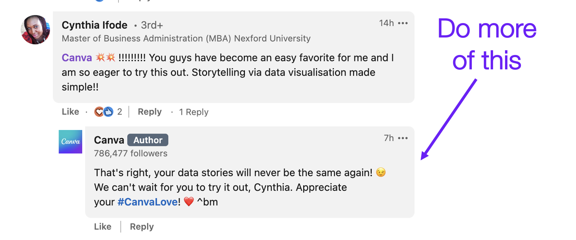Open the Canva company name link
The width and height of the screenshot is (576, 240).
(109, 140)
